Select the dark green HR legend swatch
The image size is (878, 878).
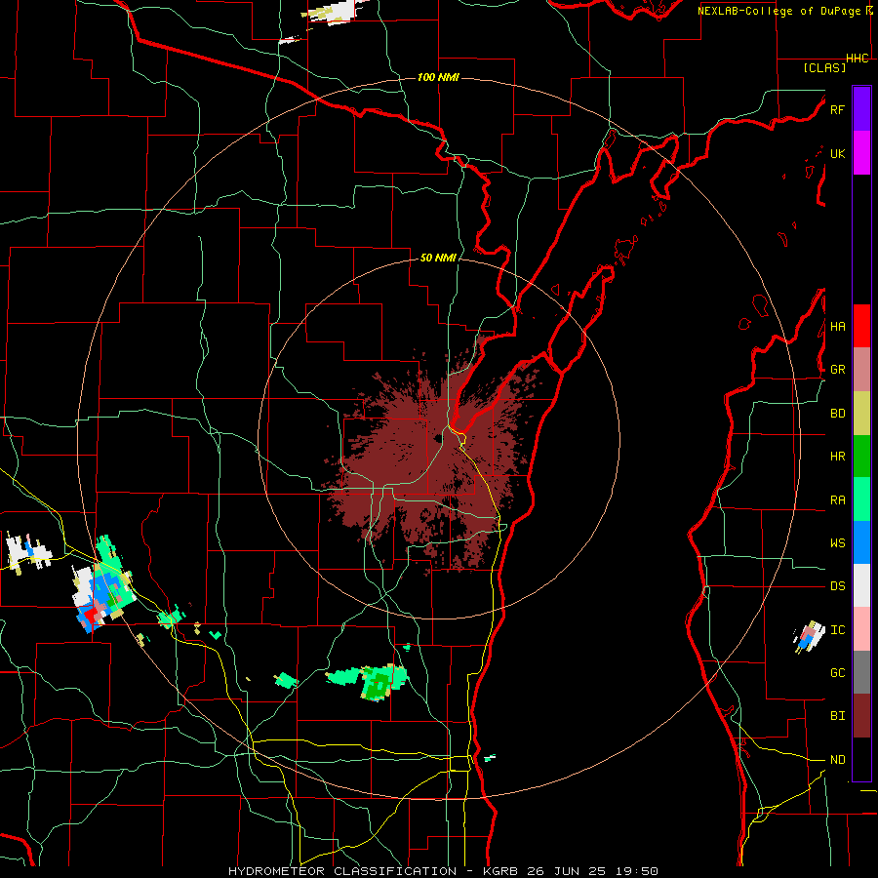click(x=861, y=457)
